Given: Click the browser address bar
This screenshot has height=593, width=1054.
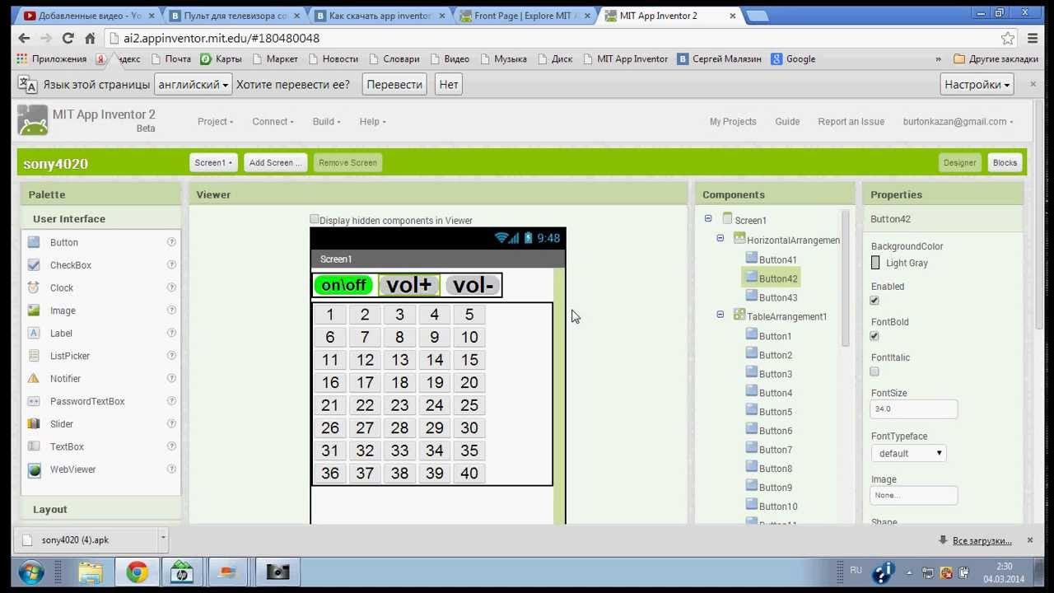Looking at the screenshot, I should pos(552,38).
